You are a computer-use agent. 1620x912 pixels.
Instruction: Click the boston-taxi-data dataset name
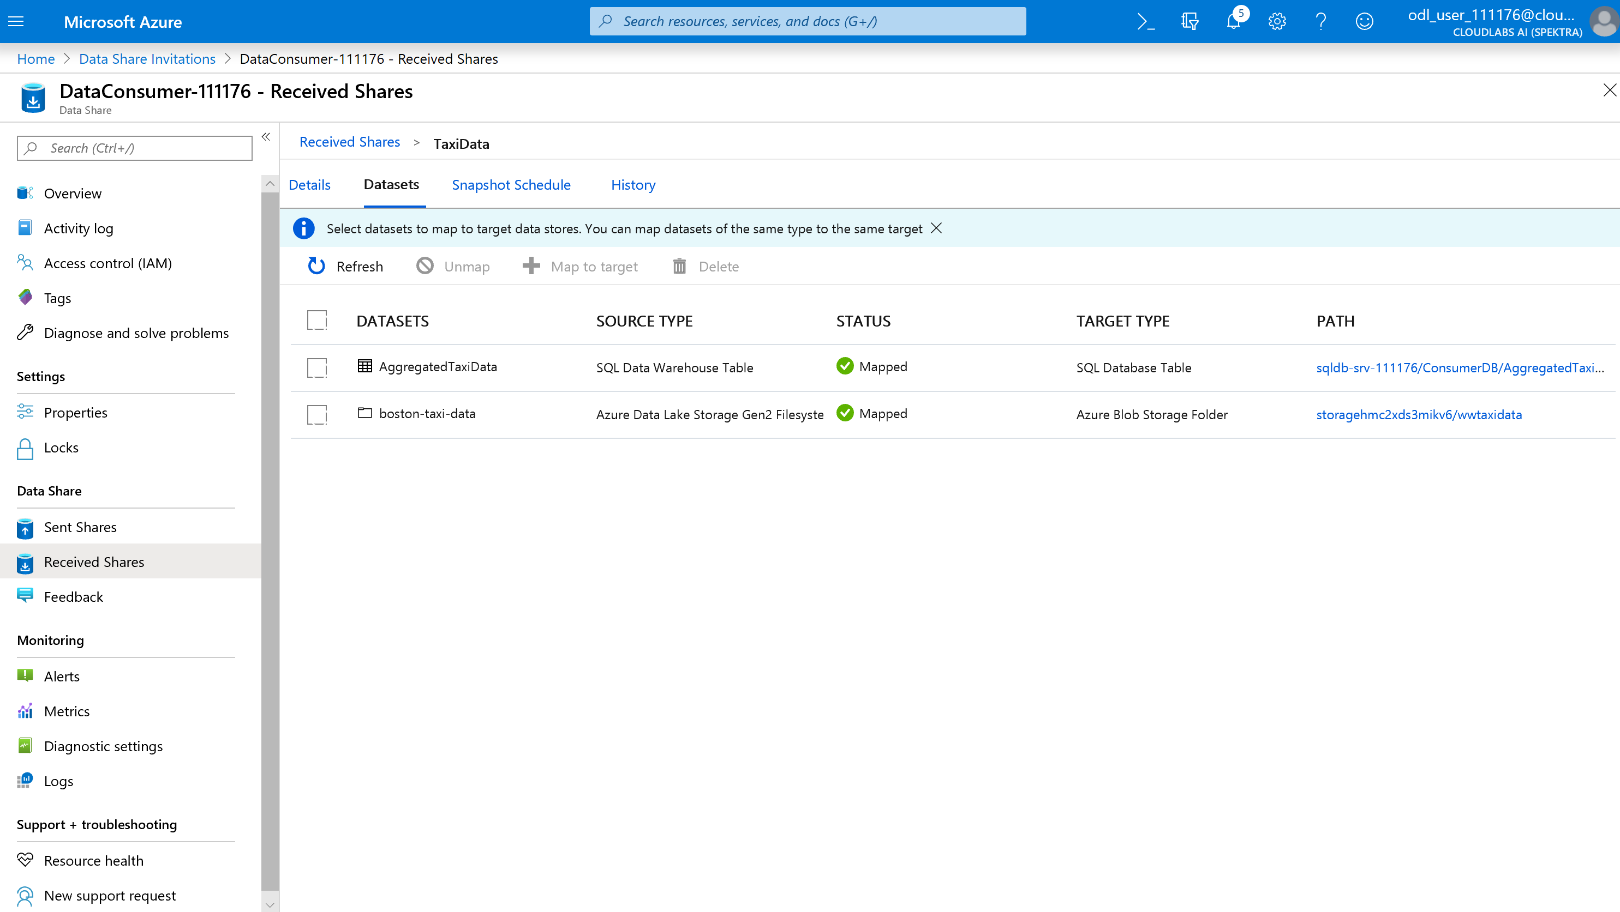point(427,413)
